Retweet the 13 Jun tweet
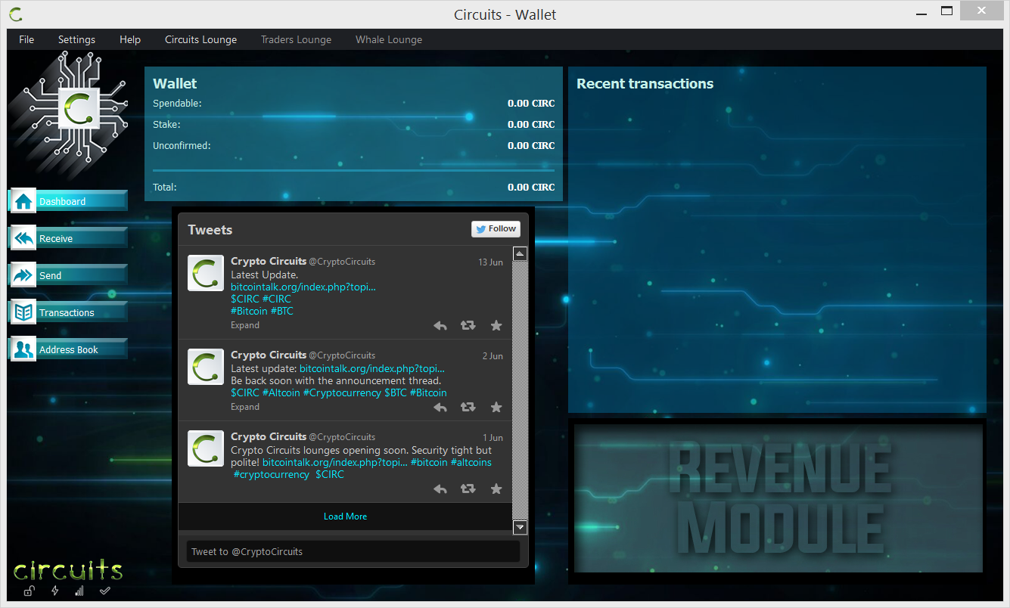This screenshot has width=1010, height=608. pyautogui.click(x=468, y=325)
